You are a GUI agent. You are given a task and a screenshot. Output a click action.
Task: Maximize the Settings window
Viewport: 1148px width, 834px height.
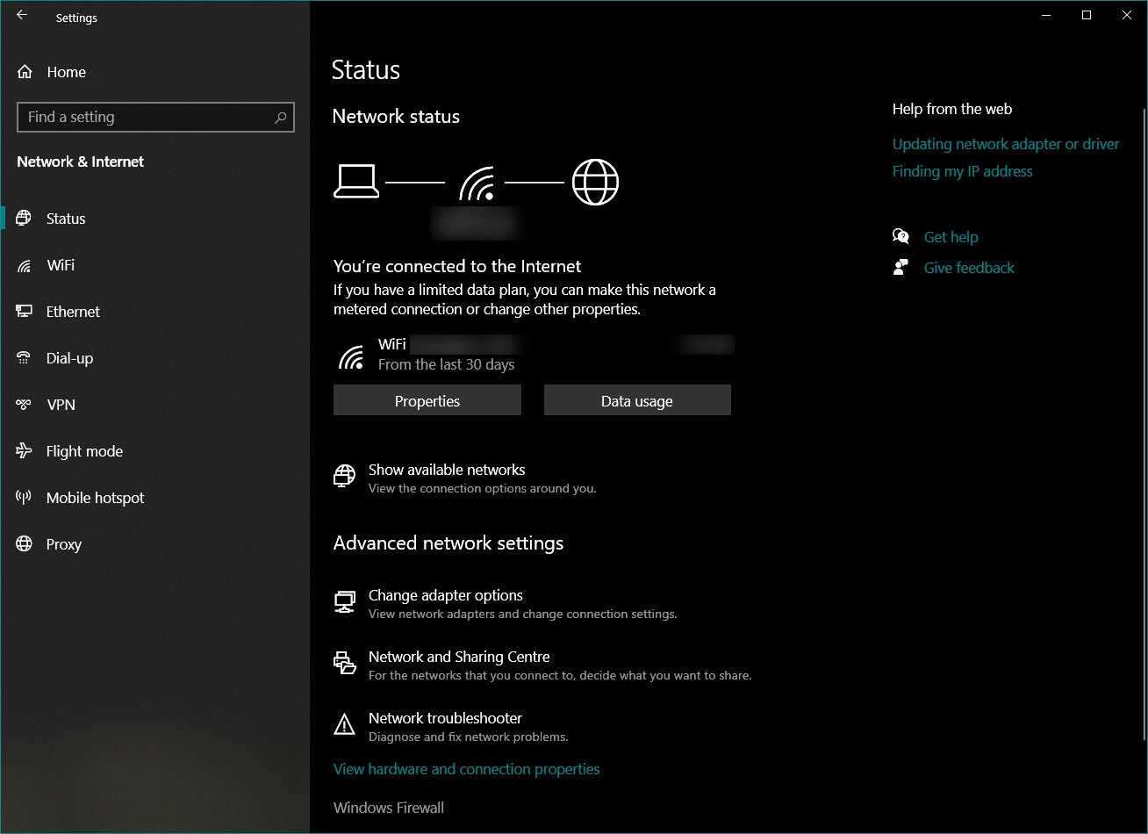pos(1087,15)
